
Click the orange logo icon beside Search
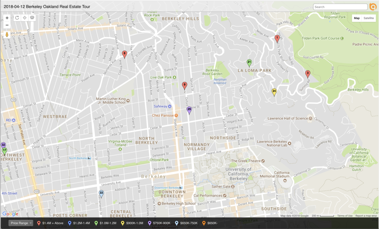(x=373, y=7)
